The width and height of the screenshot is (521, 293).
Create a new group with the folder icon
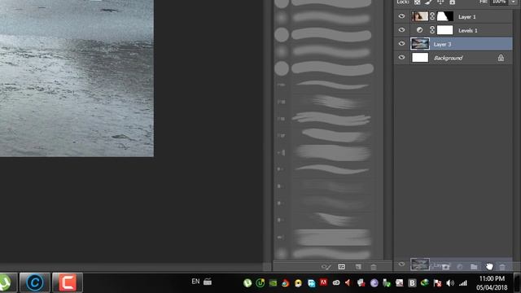coord(474,266)
